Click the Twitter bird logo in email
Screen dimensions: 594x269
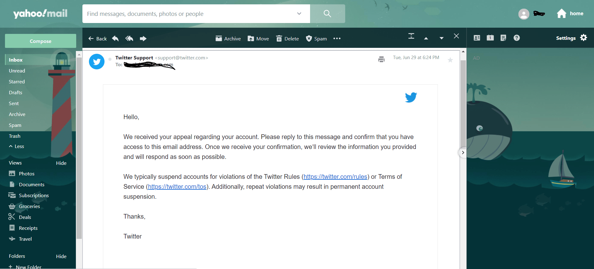411,97
